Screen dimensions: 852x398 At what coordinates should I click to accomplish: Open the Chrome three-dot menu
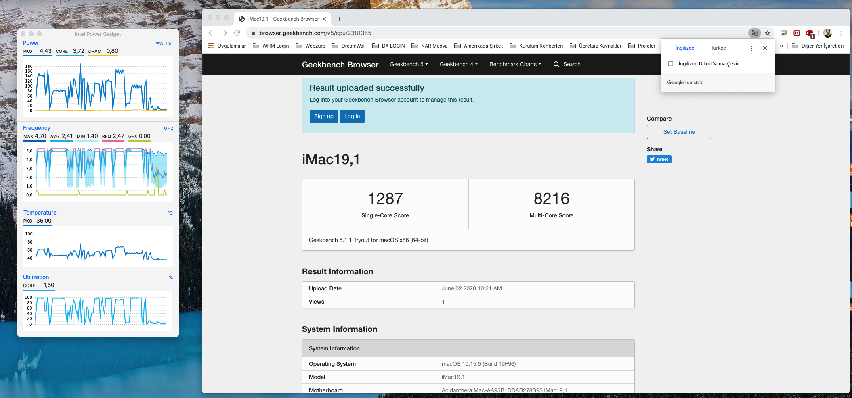(x=841, y=33)
